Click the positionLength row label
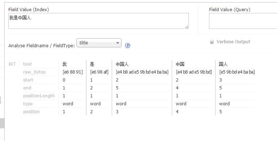 39,96
